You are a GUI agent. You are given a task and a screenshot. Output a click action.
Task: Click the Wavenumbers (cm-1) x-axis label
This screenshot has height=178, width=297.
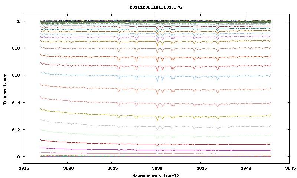(156, 175)
